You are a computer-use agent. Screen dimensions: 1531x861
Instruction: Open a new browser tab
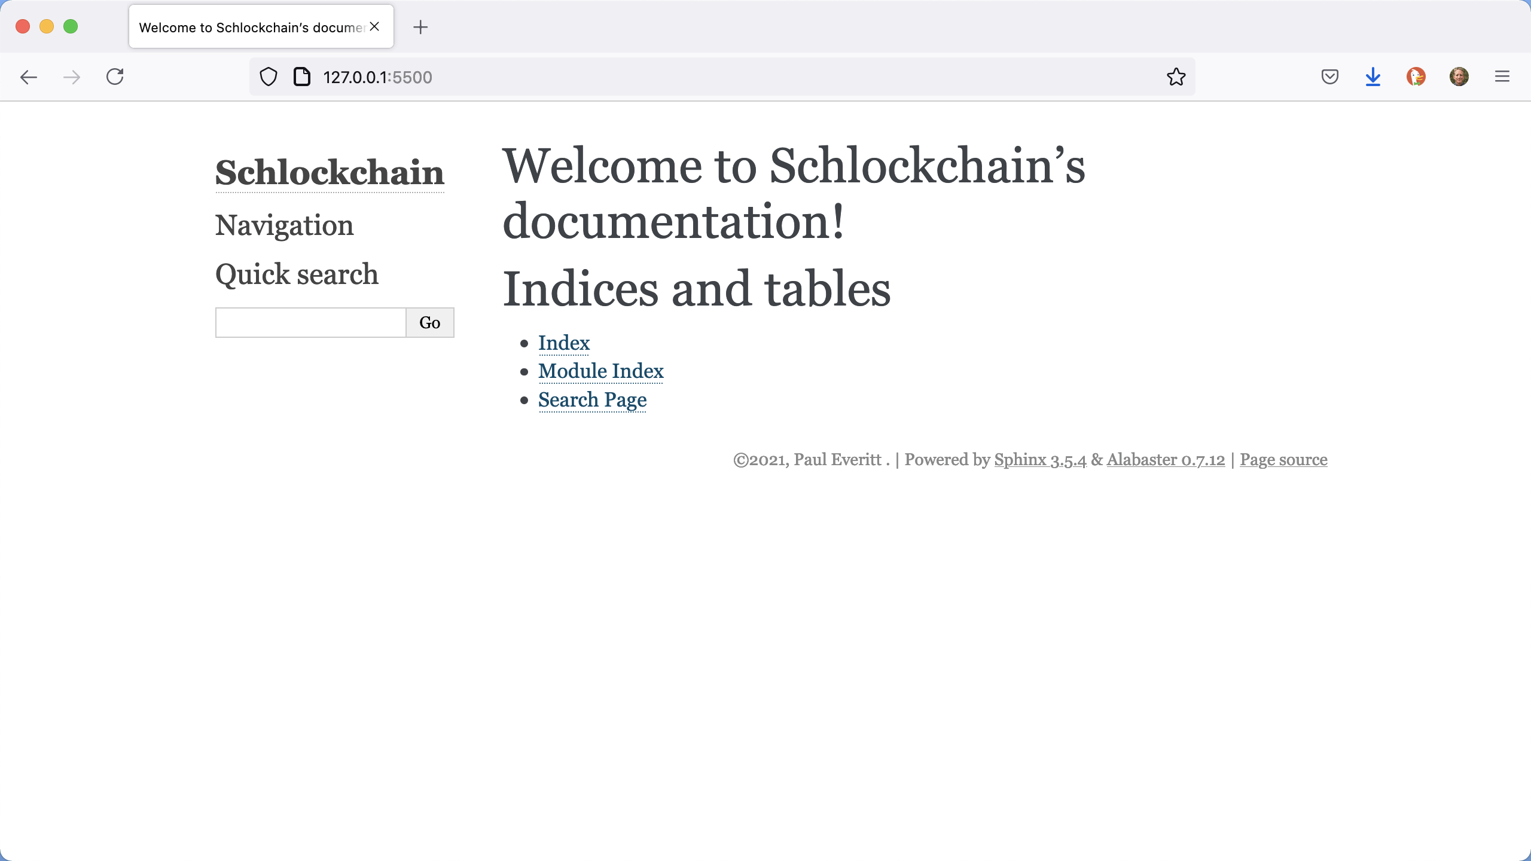(420, 27)
